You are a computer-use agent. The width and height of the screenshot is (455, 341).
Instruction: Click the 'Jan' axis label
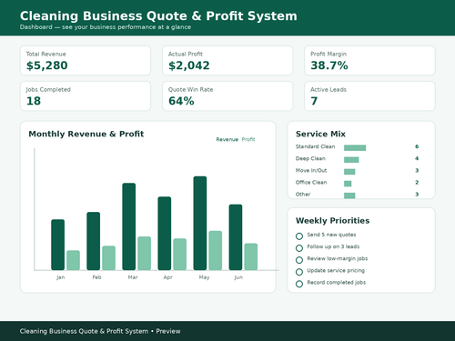[x=60, y=277]
